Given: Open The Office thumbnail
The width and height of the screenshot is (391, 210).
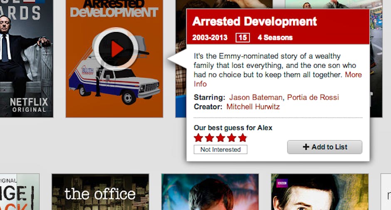Looking at the screenshot, I should tap(100, 192).
